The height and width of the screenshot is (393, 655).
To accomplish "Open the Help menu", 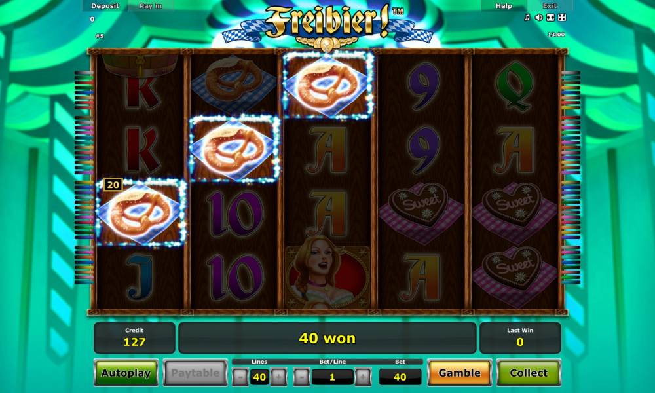I will click(504, 6).
